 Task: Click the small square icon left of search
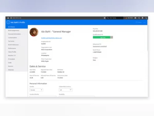coord(104,18)
